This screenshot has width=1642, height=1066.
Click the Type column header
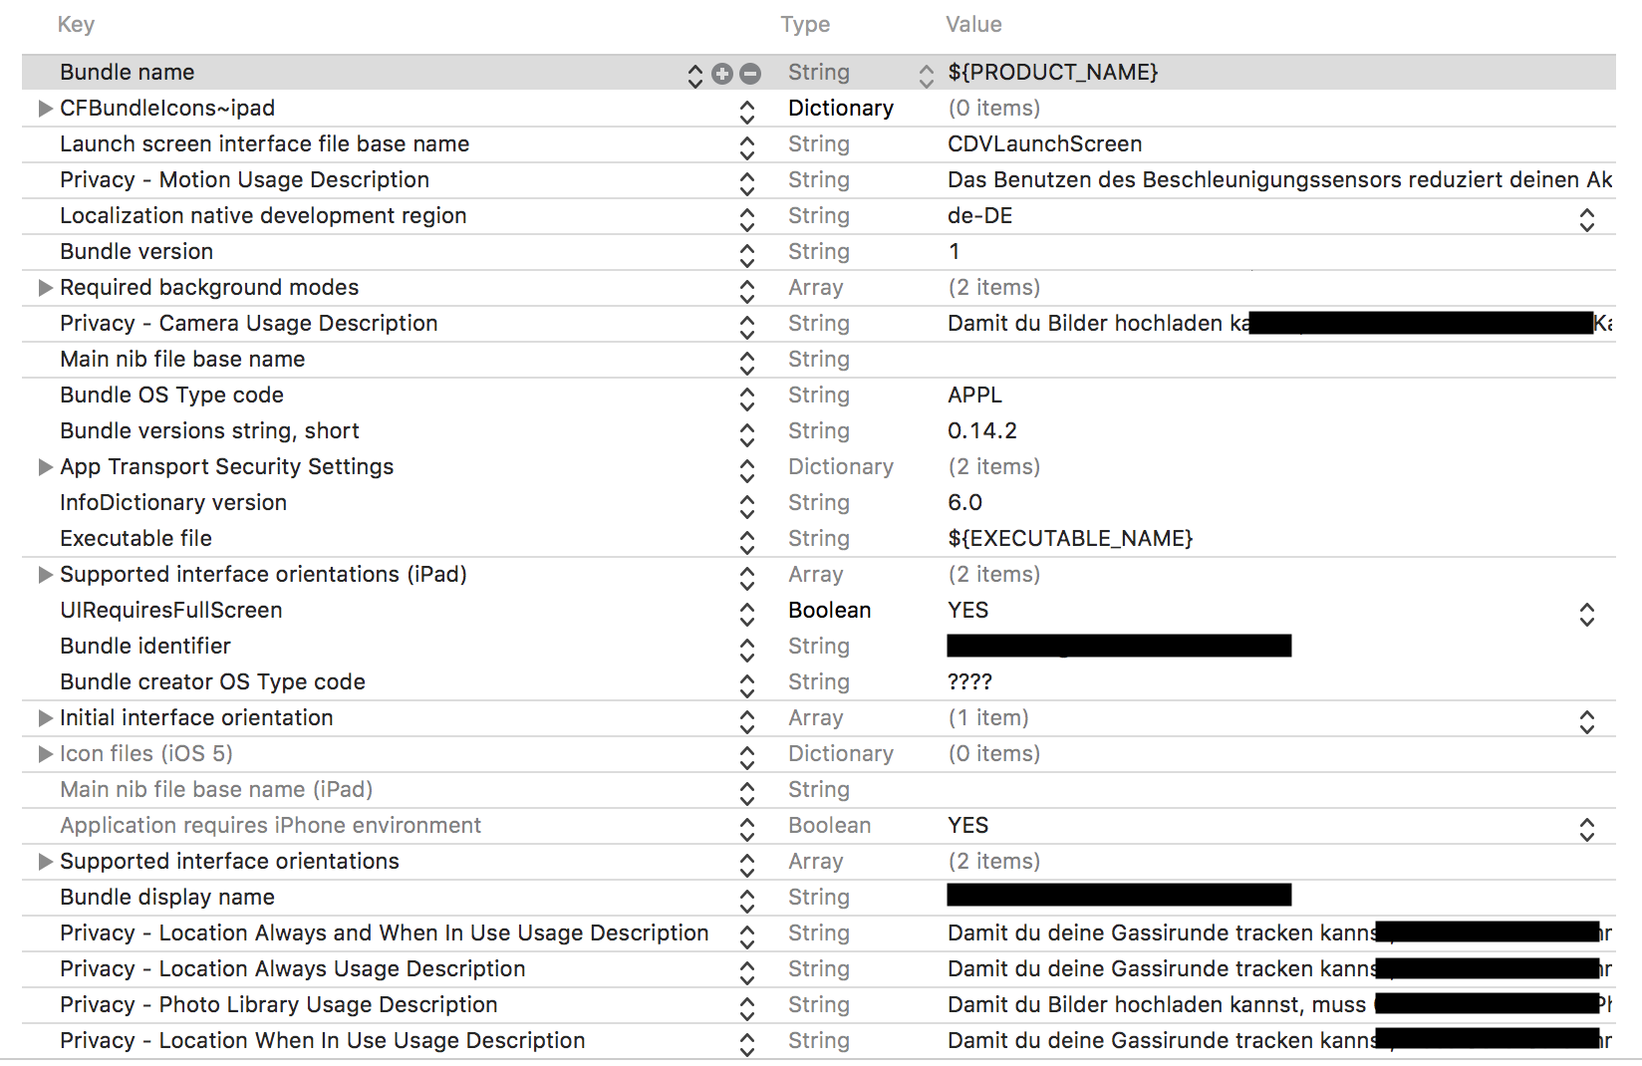(x=805, y=25)
